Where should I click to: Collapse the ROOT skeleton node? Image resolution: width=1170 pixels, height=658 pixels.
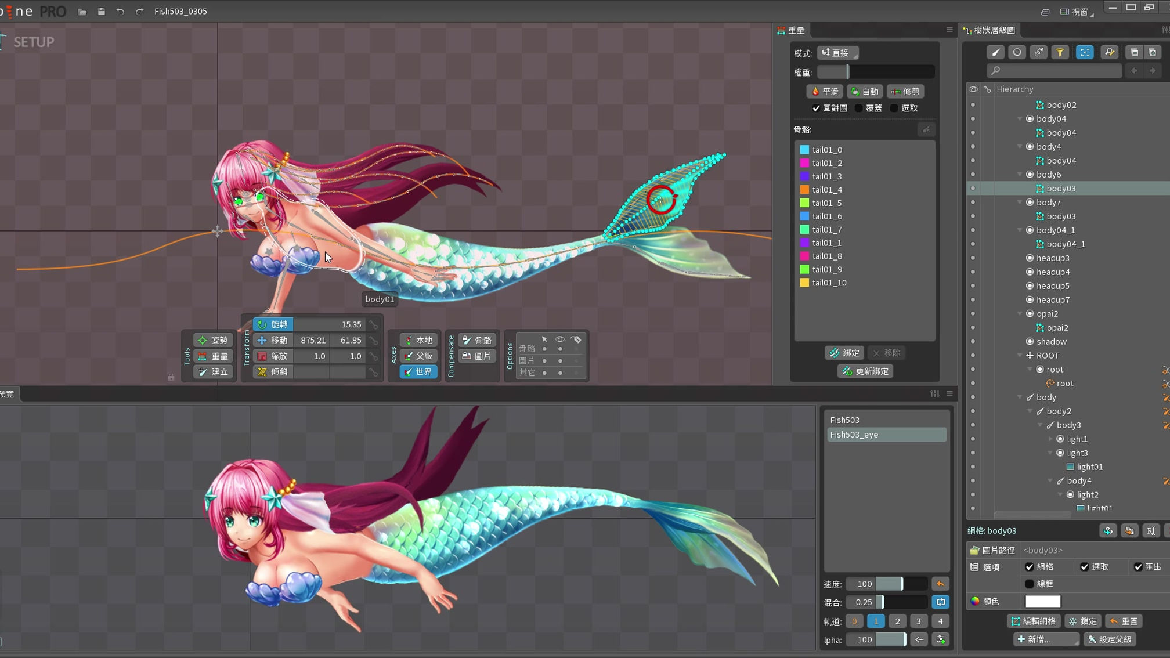1020,355
